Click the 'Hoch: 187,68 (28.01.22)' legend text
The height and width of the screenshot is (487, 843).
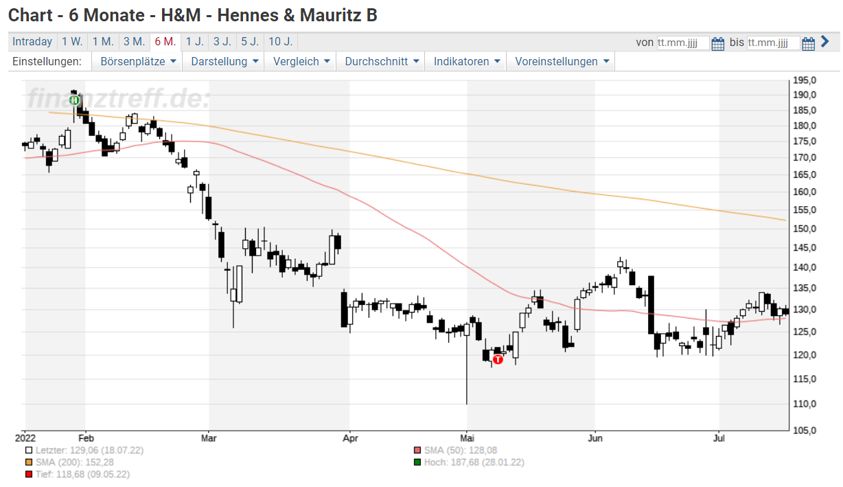pyautogui.click(x=474, y=462)
